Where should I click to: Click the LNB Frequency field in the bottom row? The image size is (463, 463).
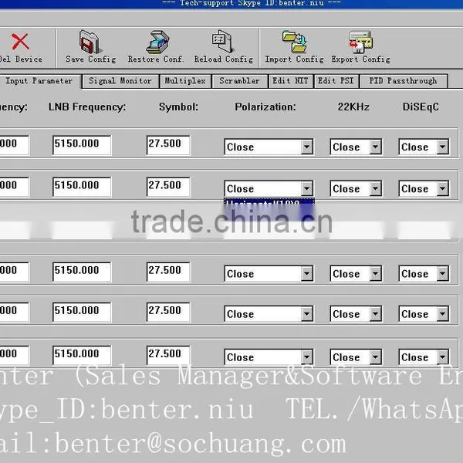[x=82, y=355]
